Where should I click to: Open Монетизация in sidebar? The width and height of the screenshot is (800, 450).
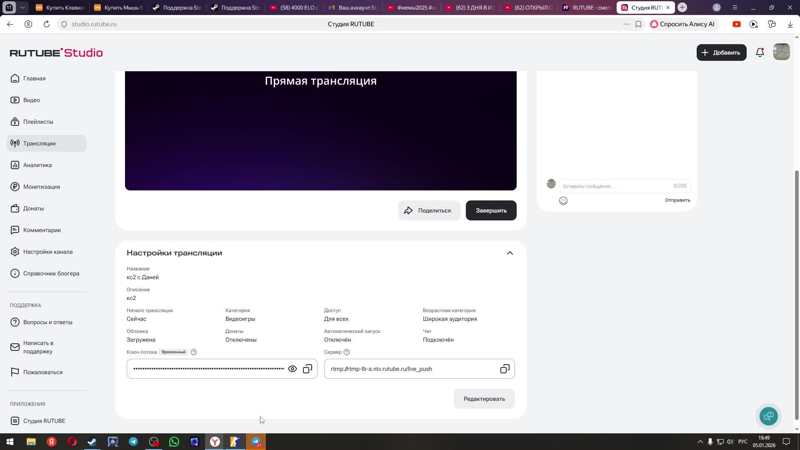coord(47,187)
